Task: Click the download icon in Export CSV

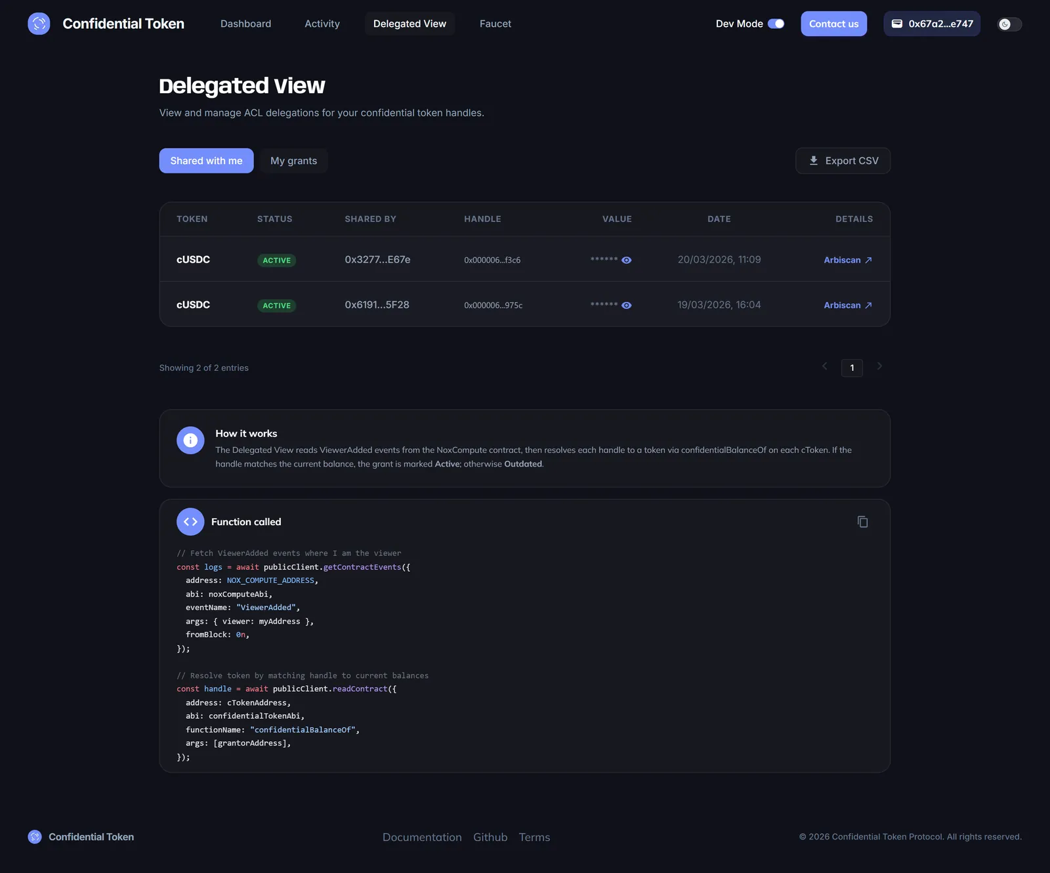Action: pos(814,161)
